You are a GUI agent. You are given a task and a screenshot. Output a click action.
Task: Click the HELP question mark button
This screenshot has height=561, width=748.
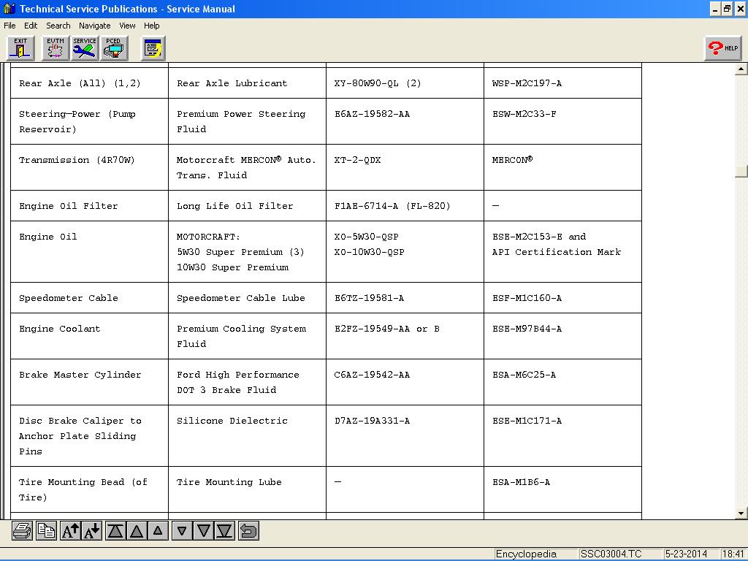point(722,48)
